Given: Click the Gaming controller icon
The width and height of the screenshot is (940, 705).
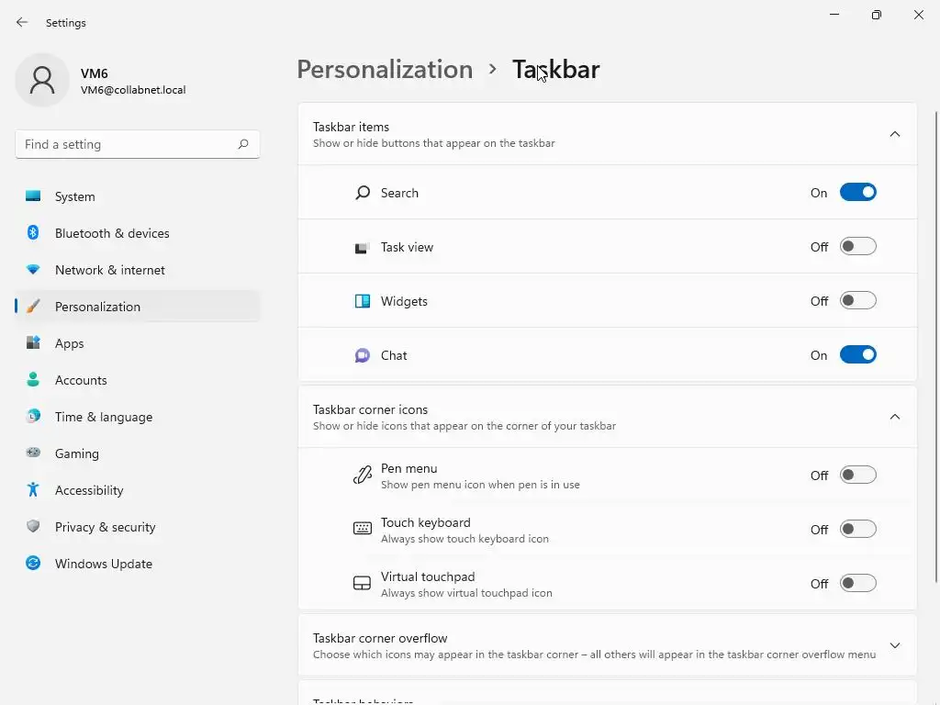Looking at the screenshot, I should coord(33,453).
